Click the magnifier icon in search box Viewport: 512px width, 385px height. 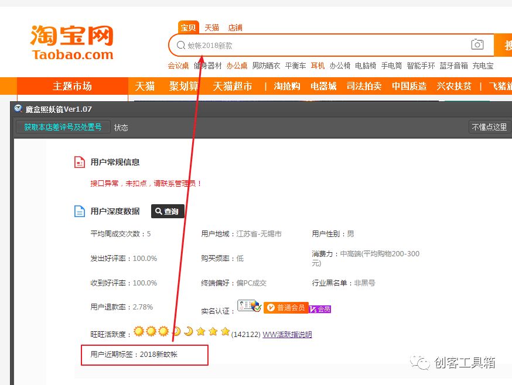pyautogui.click(x=181, y=45)
